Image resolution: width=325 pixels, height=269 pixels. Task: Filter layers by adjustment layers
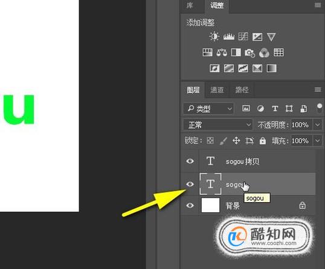click(x=260, y=109)
